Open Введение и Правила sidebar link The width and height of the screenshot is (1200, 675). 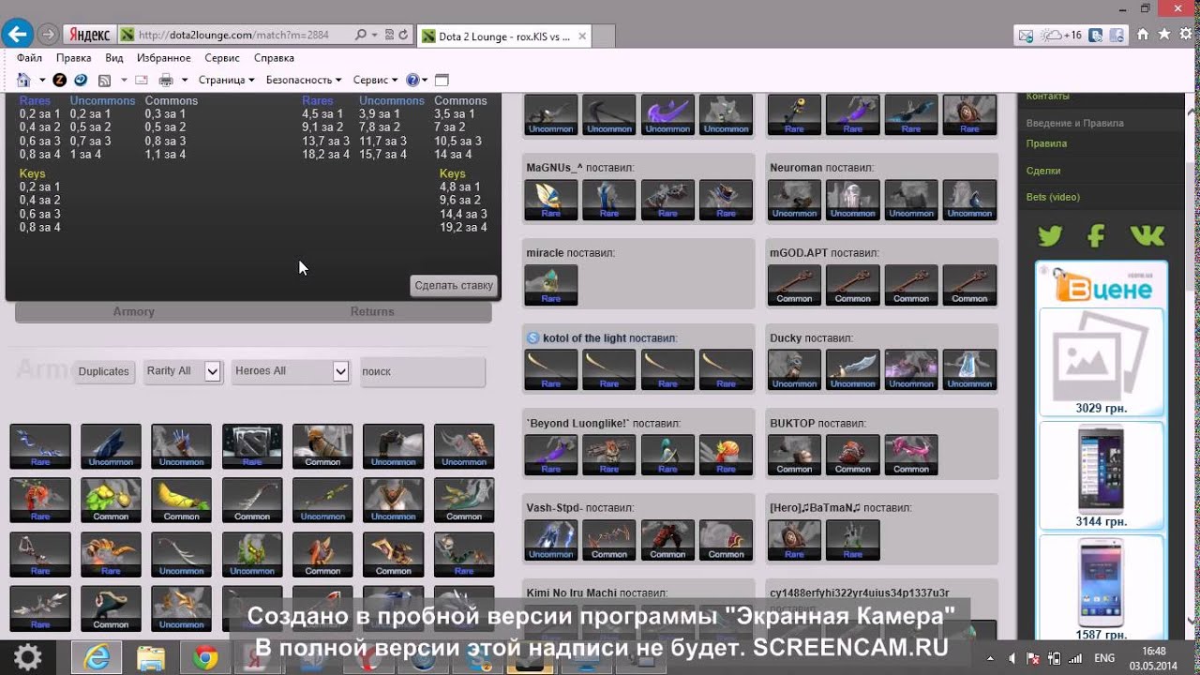[x=1074, y=123]
